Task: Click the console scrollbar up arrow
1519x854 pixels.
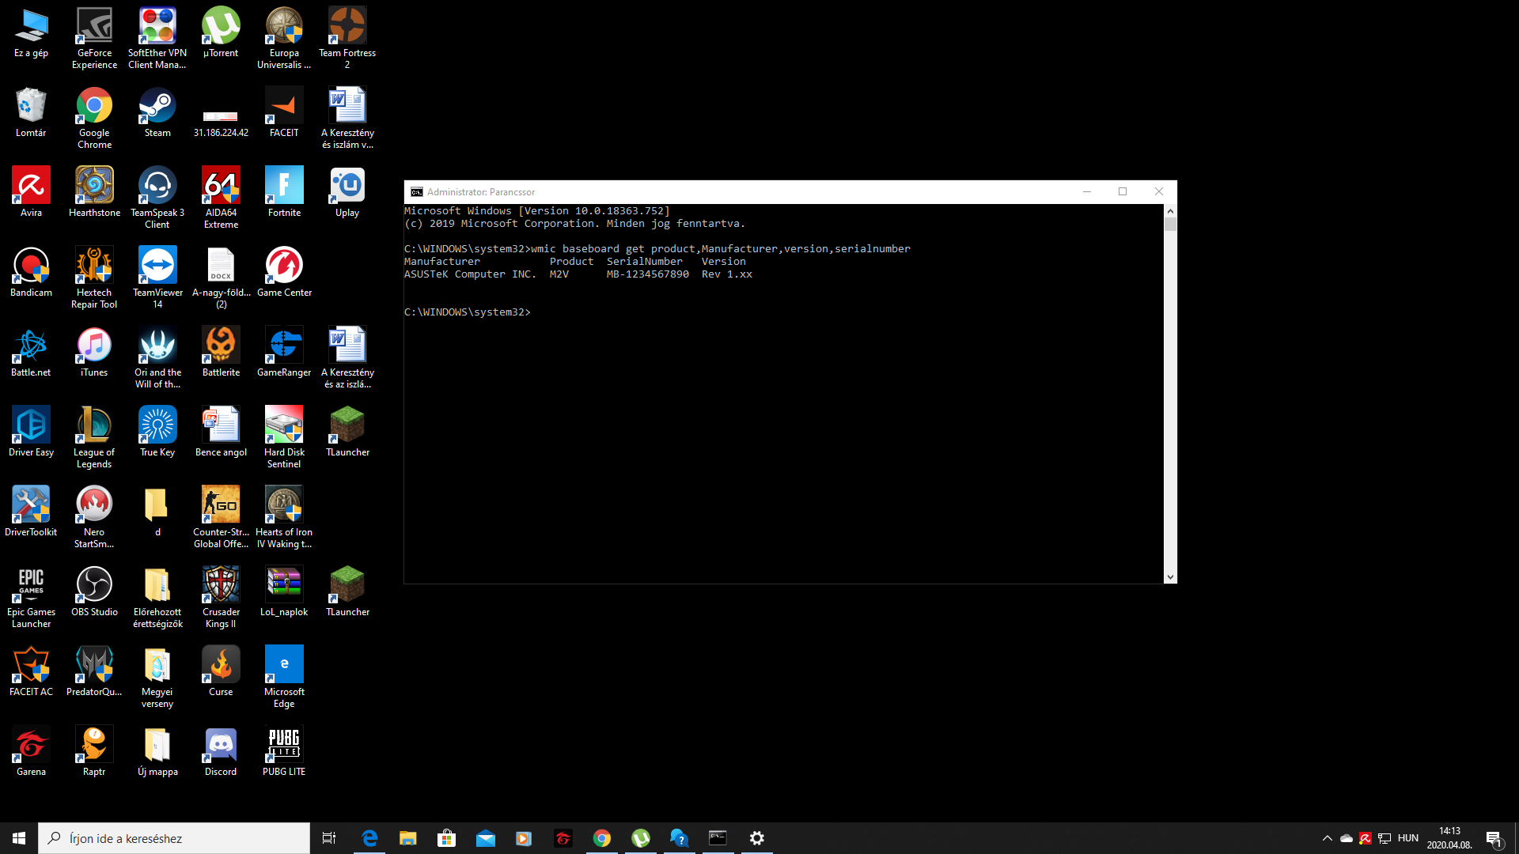Action: 1170,211
